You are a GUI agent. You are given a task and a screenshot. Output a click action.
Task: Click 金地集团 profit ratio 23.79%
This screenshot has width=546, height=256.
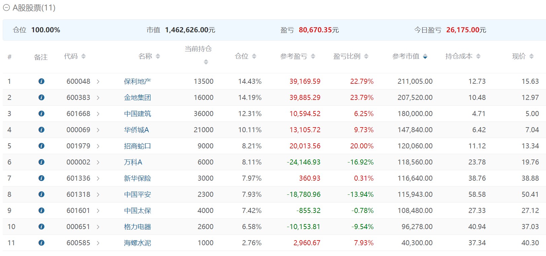click(x=362, y=98)
